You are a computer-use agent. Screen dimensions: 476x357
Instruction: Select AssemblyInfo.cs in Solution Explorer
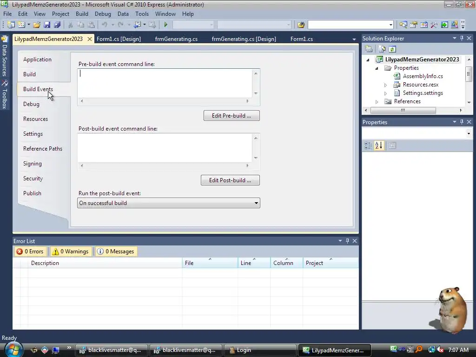tap(423, 77)
